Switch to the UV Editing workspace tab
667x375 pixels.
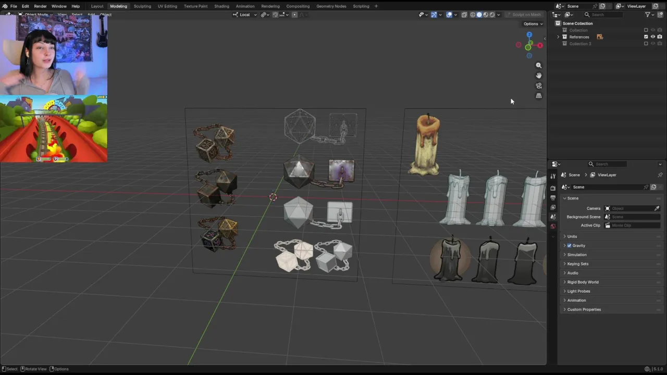(x=167, y=6)
